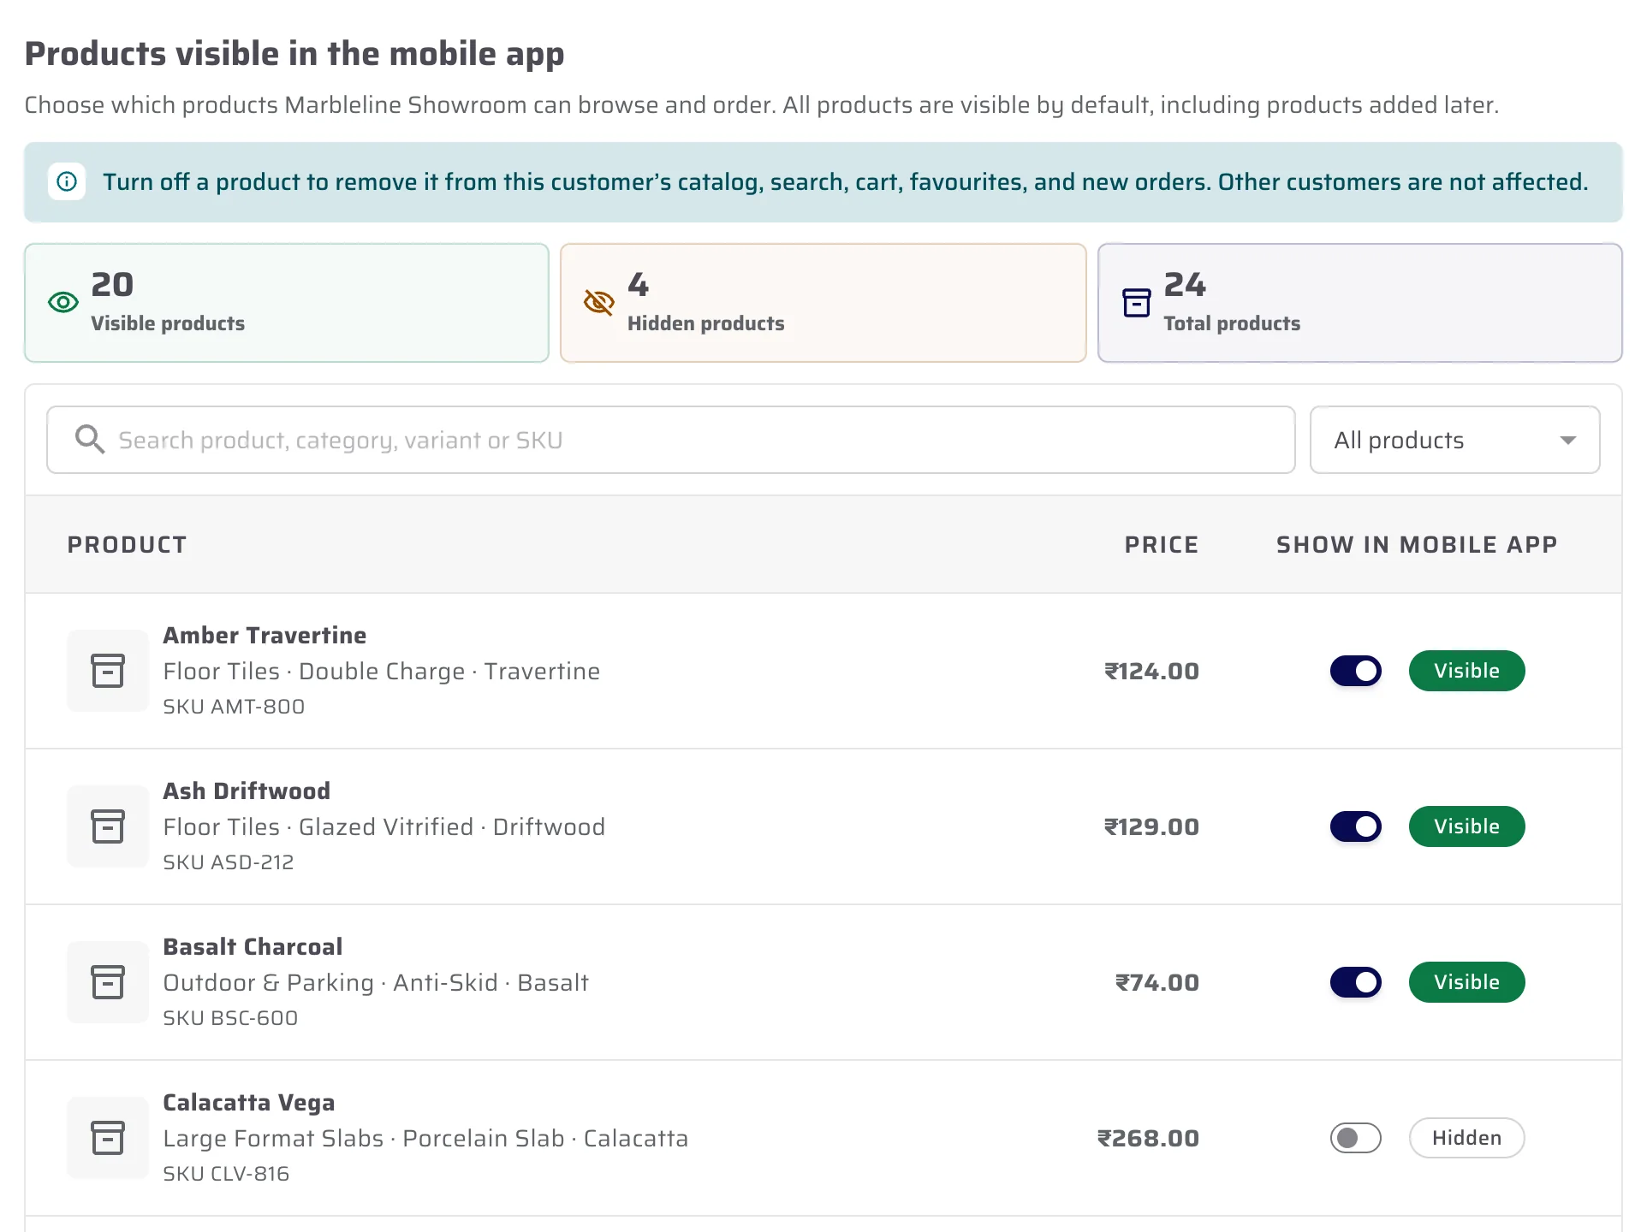Click the search magnifier icon

pyautogui.click(x=90, y=440)
